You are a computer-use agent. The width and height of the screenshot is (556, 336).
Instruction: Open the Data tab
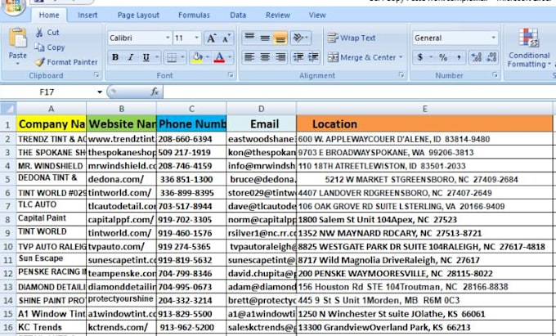tap(238, 16)
